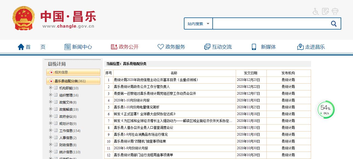The height and width of the screenshot is (159, 353).
Task: Collapse the 昌乐县组配分类 section
Action: [x=51, y=81]
